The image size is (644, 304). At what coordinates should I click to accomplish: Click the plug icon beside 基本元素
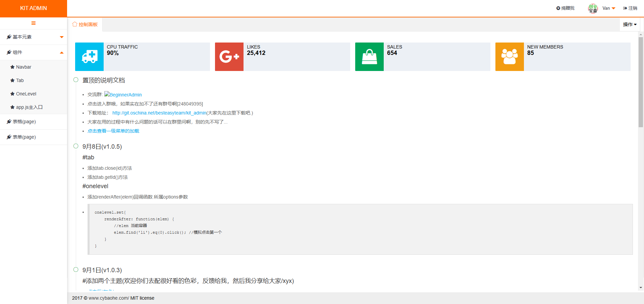click(9, 37)
